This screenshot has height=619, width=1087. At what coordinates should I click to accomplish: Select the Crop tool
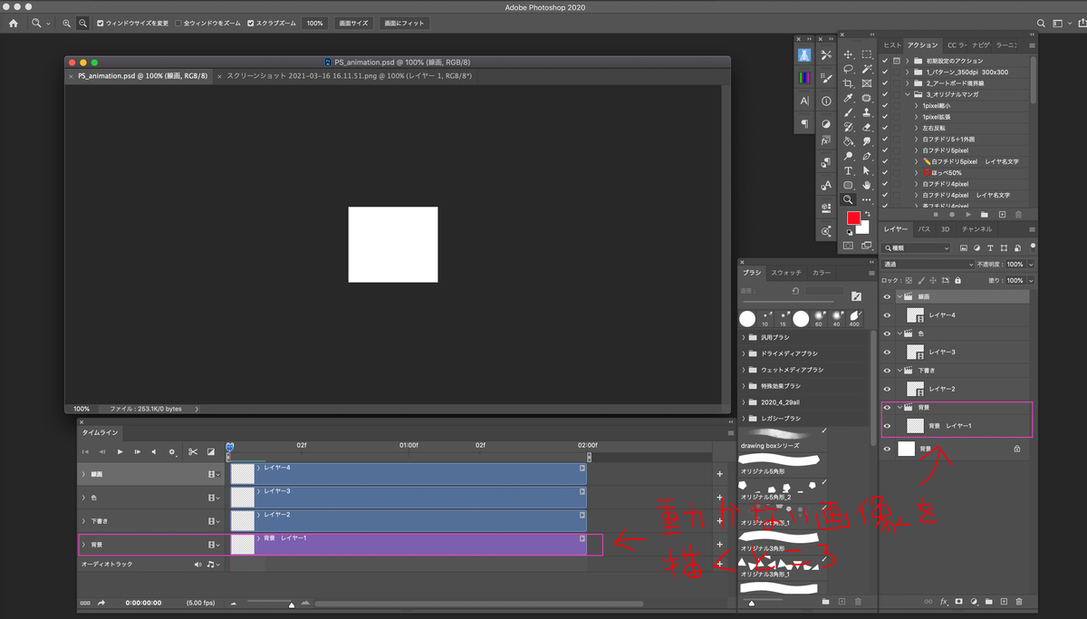click(x=849, y=83)
